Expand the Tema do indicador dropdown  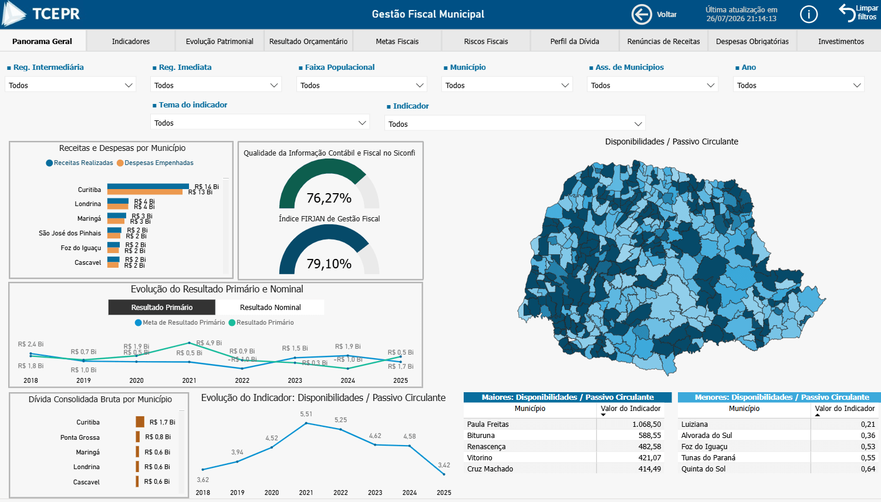pyautogui.click(x=260, y=123)
